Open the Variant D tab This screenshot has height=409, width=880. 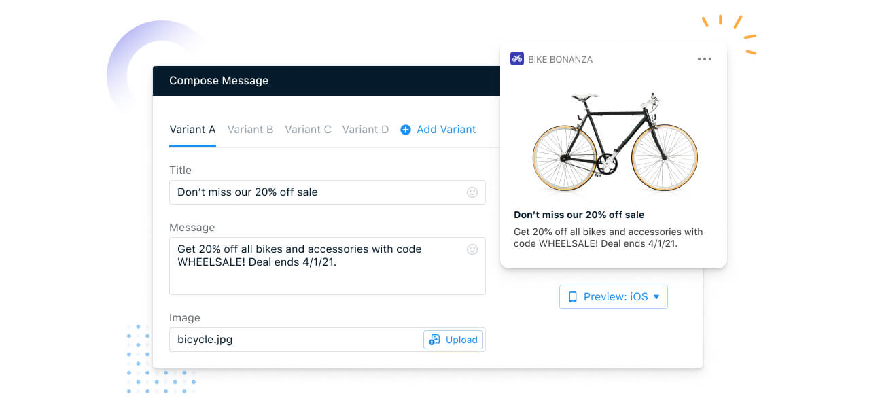366,129
